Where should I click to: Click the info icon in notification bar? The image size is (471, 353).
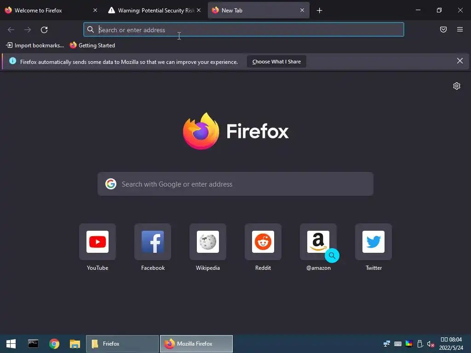pos(12,61)
